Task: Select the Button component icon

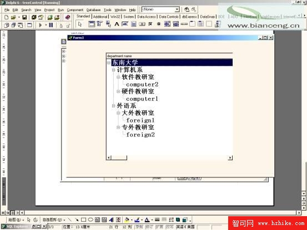Action: 142,24
